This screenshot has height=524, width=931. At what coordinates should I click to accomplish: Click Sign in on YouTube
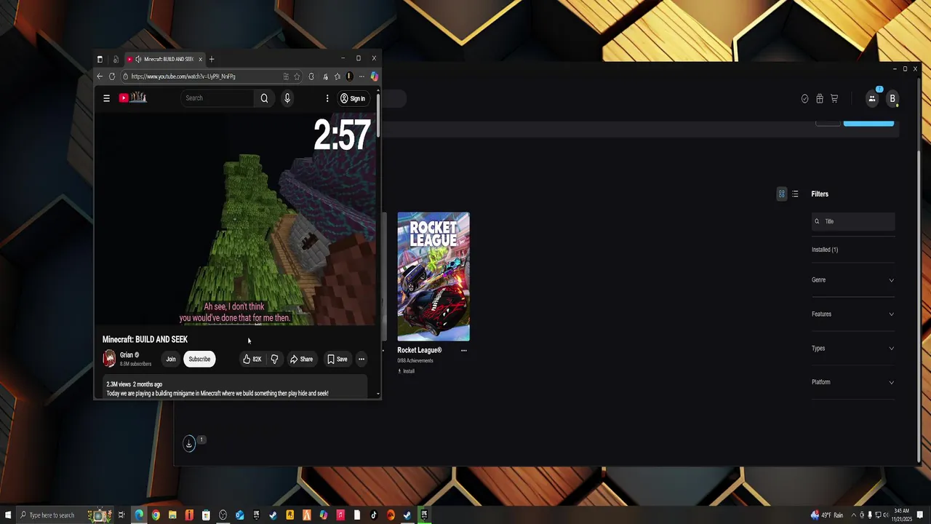click(x=353, y=98)
